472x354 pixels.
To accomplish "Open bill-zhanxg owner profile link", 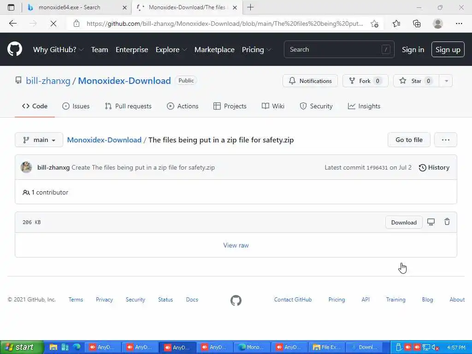I will pos(48,81).
